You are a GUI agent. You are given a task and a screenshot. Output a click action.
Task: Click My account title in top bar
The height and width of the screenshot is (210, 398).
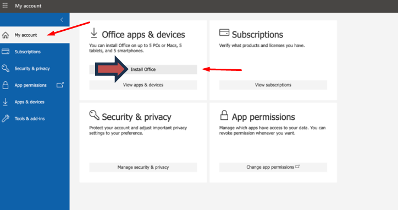[x=28, y=5]
